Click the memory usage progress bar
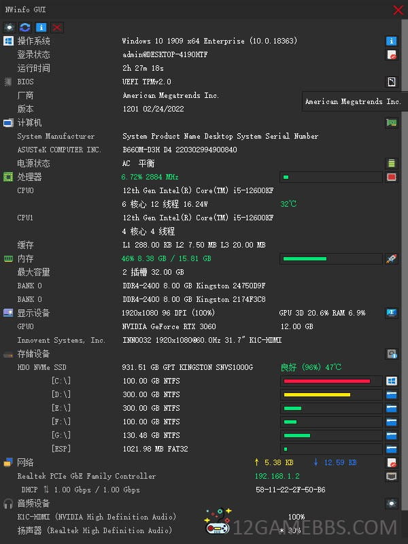This screenshot has width=408, height=544. pyautogui.click(x=330, y=258)
